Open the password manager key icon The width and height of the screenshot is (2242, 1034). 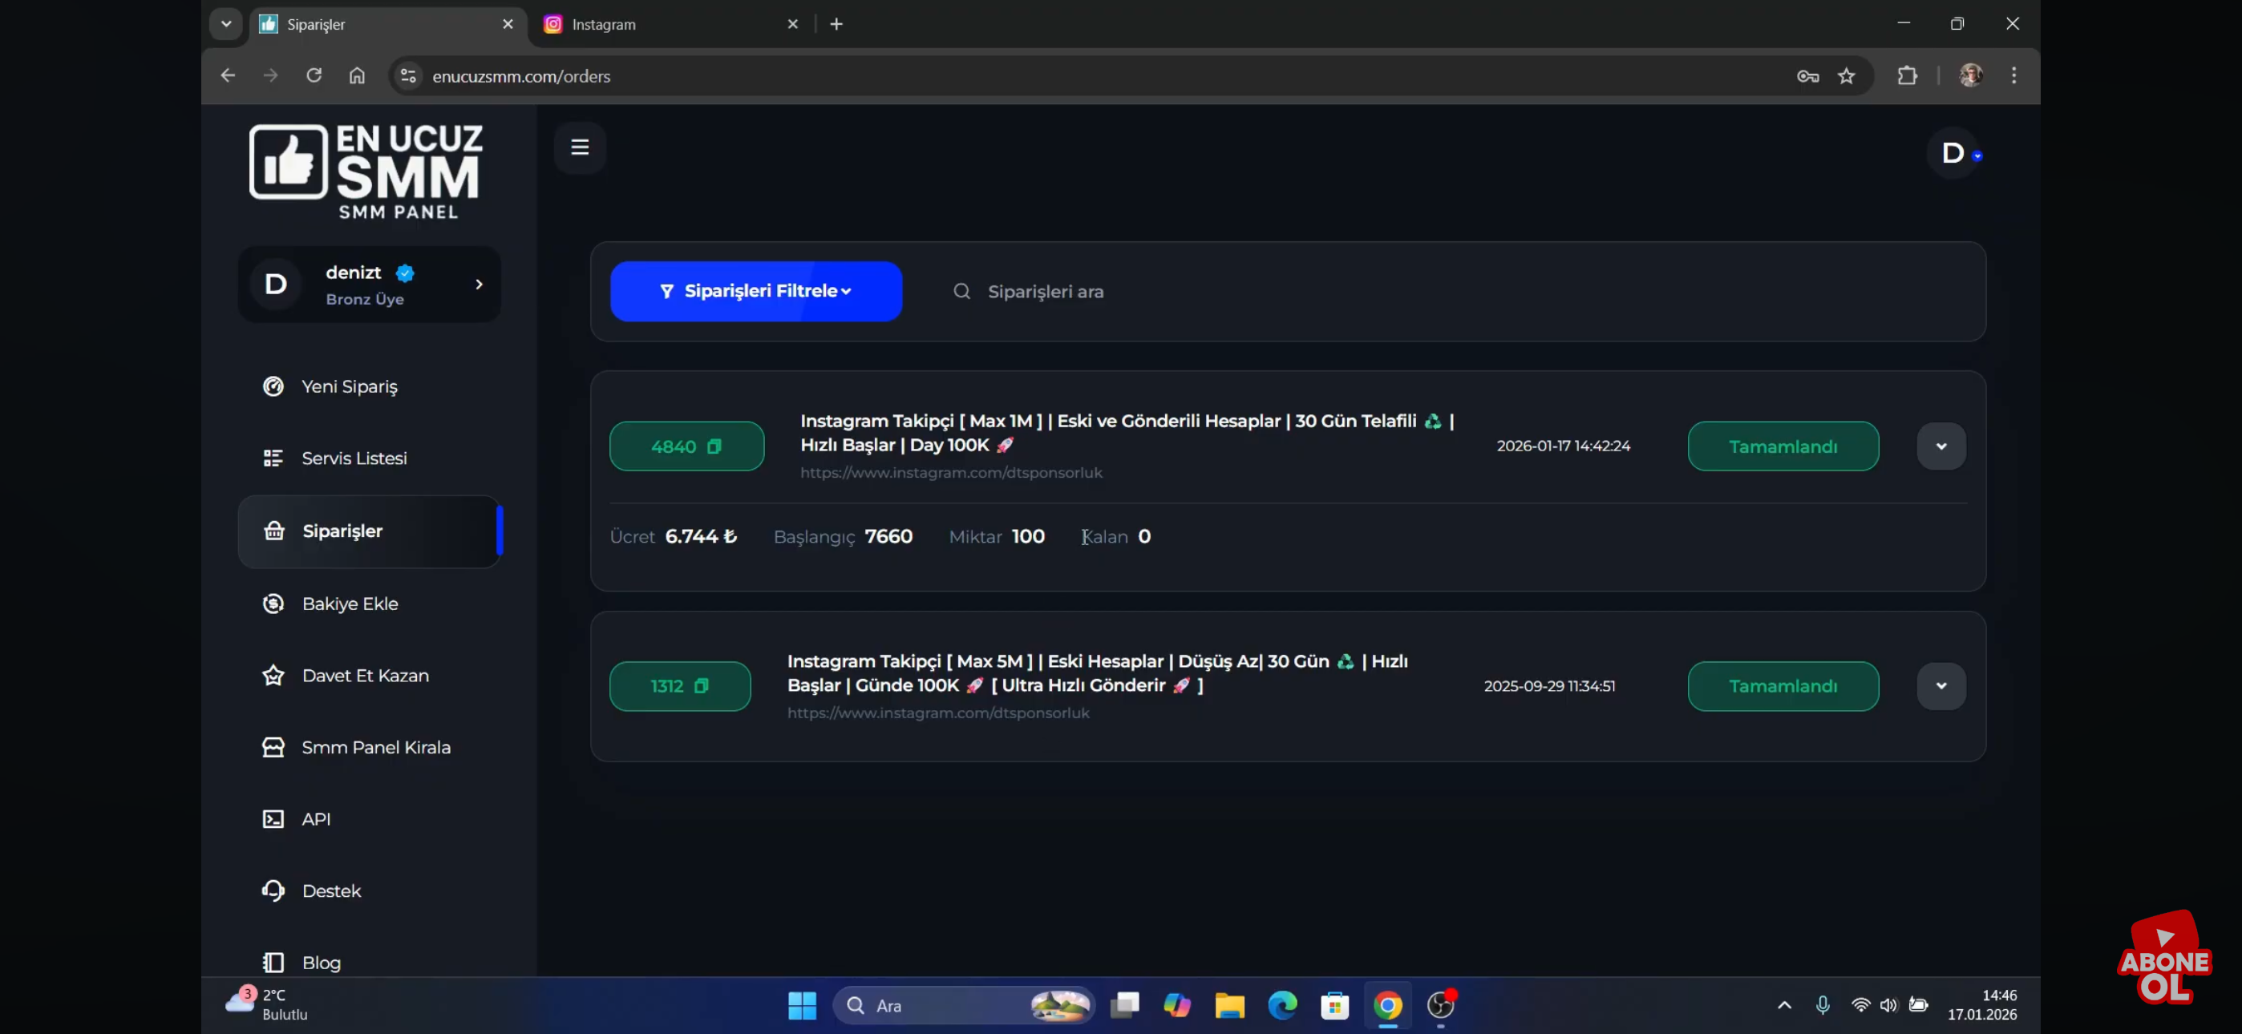(1807, 75)
